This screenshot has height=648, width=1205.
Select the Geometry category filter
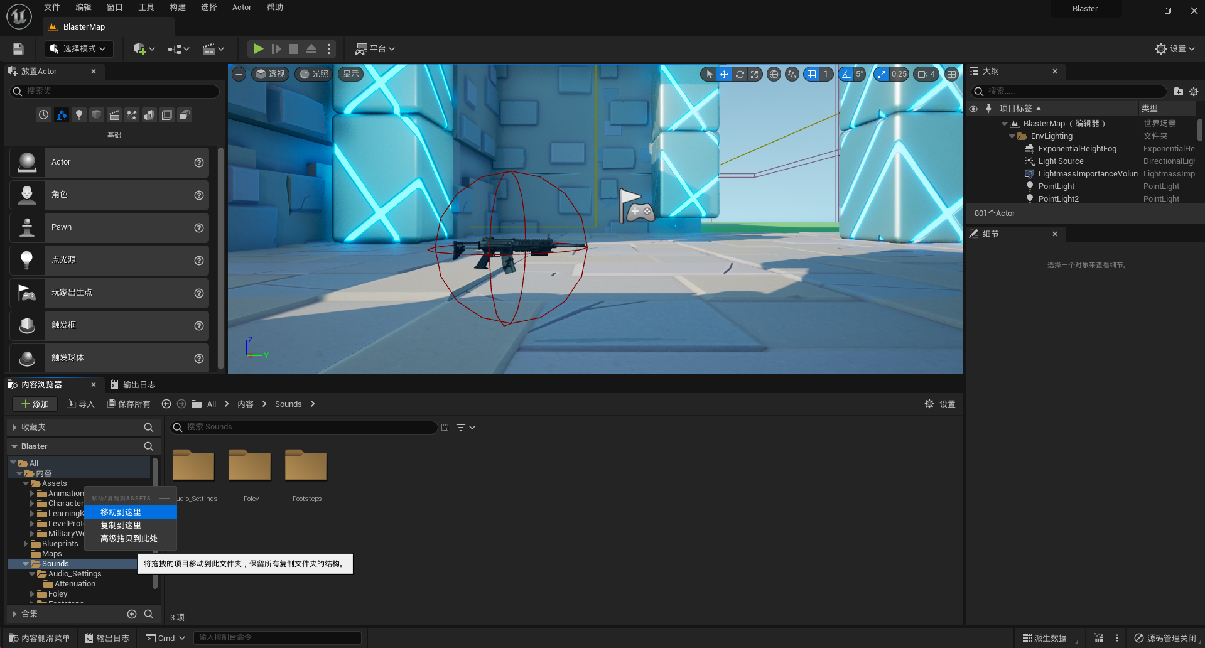click(149, 115)
